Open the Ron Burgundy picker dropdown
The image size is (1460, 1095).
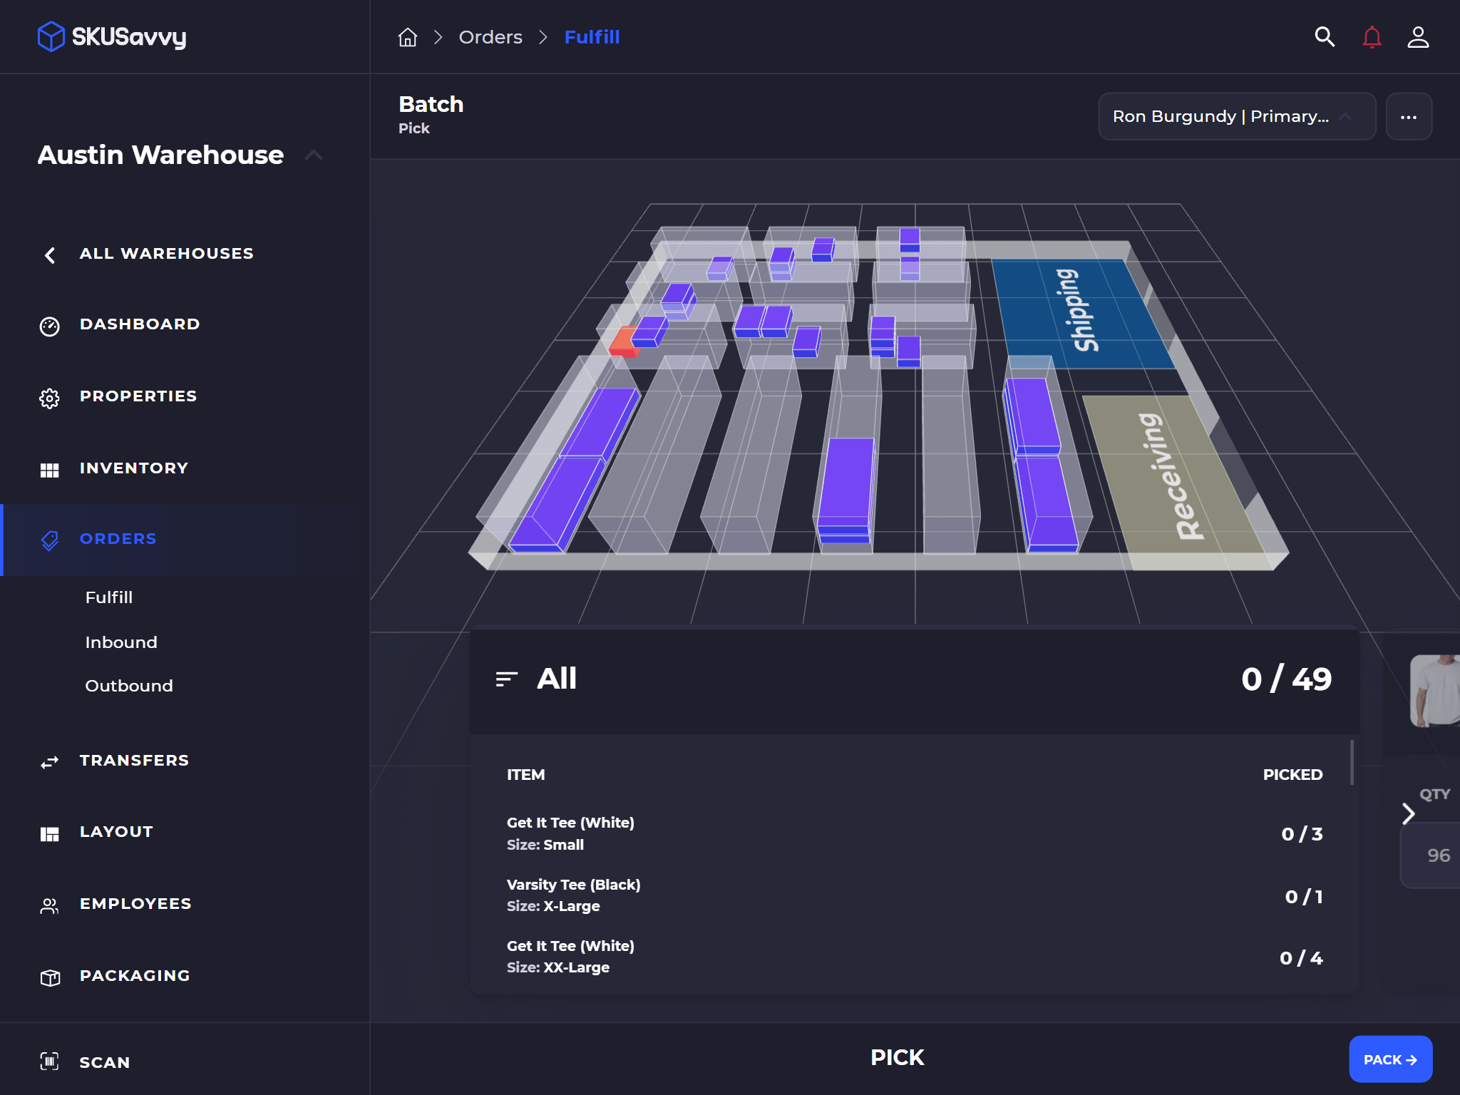point(1236,117)
